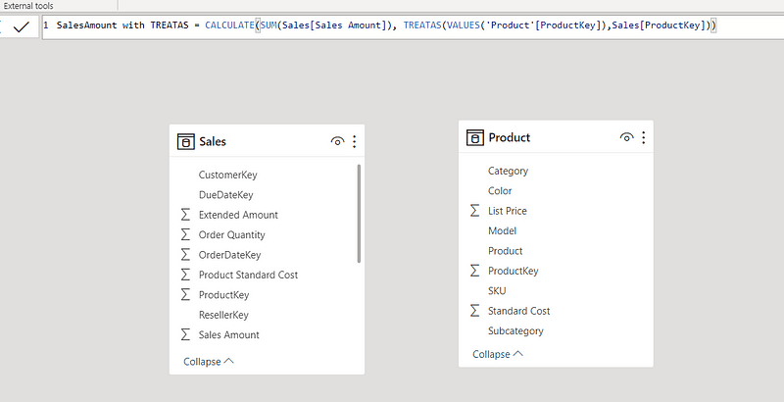Click the Sales table icon in header

click(185, 142)
